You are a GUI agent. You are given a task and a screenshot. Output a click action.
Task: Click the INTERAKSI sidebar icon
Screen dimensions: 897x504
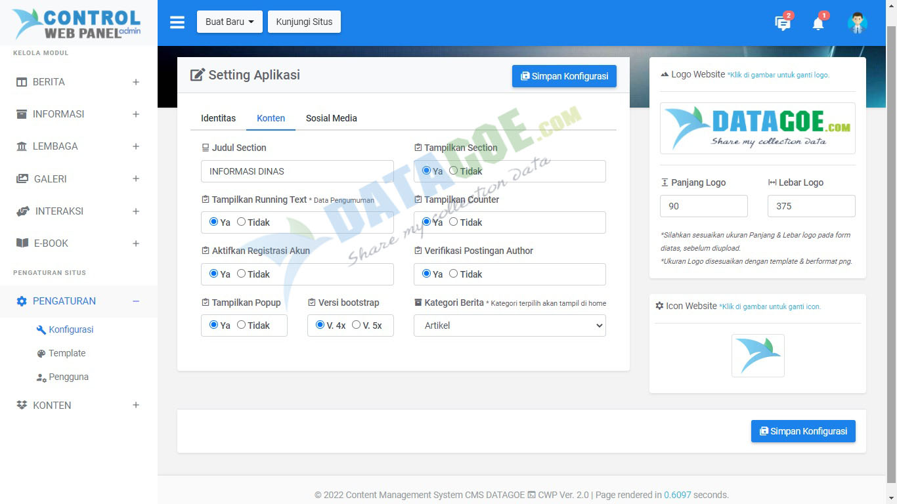[x=21, y=211]
